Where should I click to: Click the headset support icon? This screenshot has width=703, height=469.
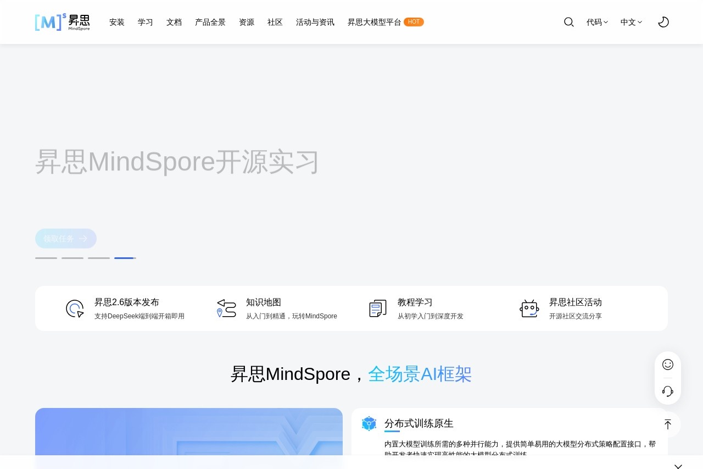(668, 391)
